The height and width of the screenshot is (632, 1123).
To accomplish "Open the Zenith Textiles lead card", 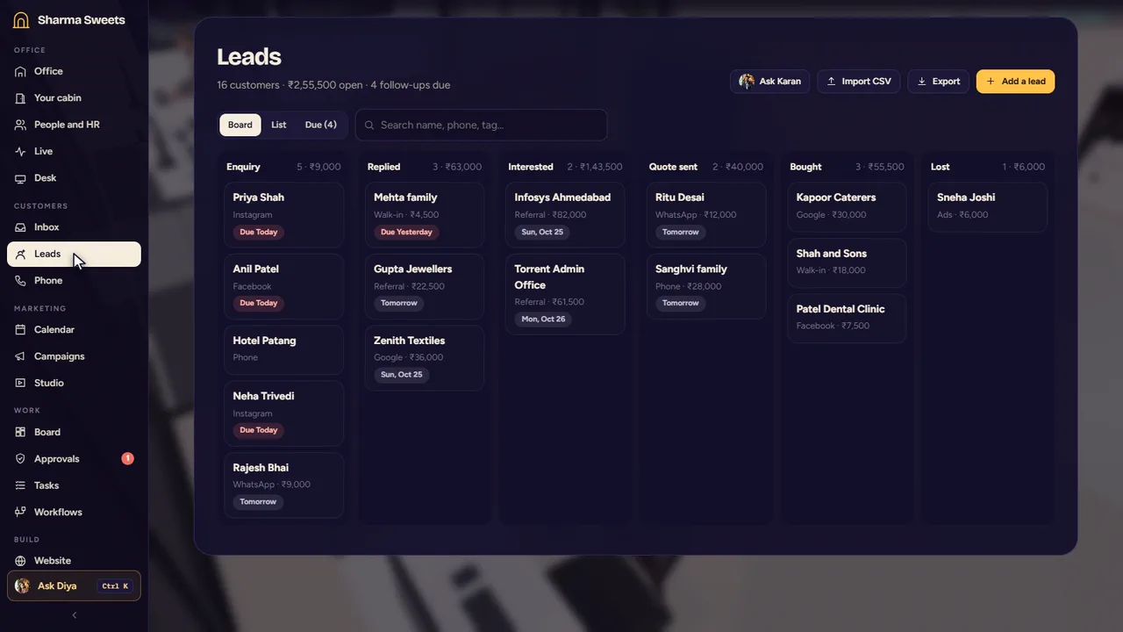I will (425, 358).
